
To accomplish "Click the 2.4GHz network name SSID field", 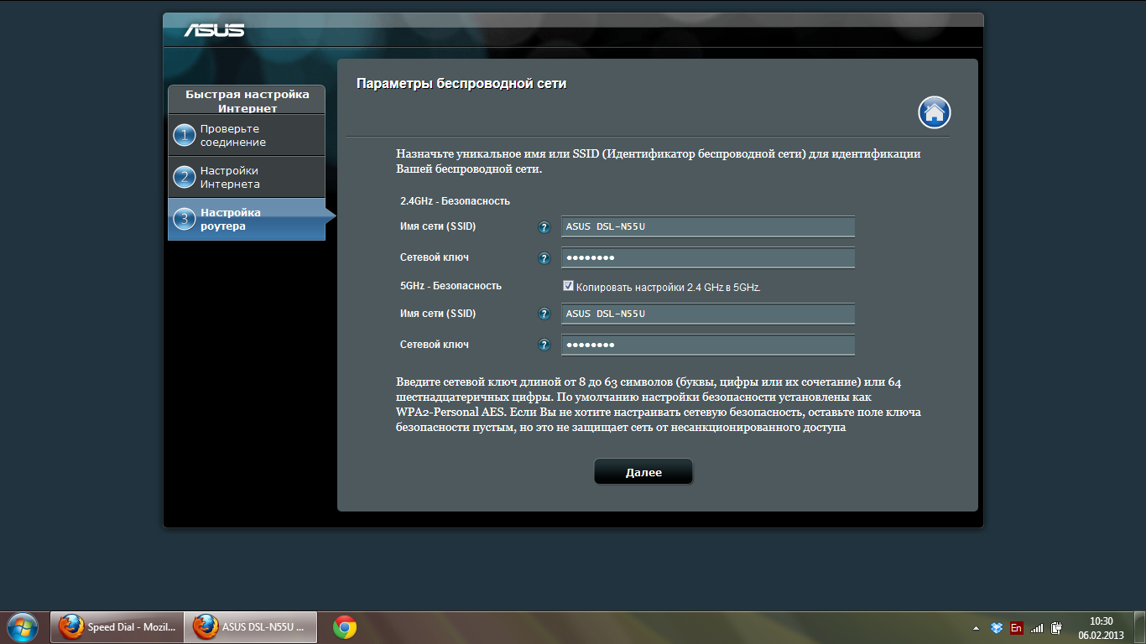I will coord(707,227).
